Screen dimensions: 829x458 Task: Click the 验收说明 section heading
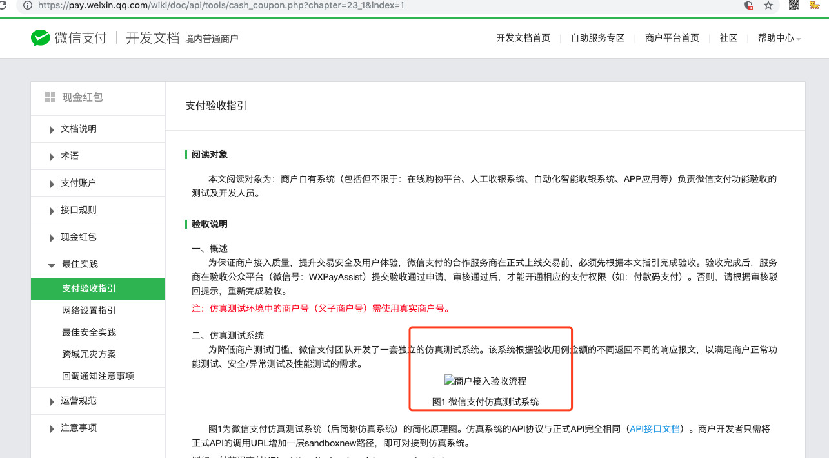pyautogui.click(x=210, y=224)
